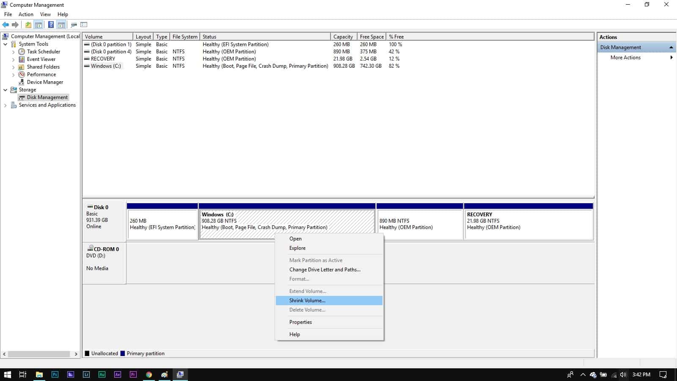The height and width of the screenshot is (381, 677).
Task: Open the Action menu
Action: (26, 14)
